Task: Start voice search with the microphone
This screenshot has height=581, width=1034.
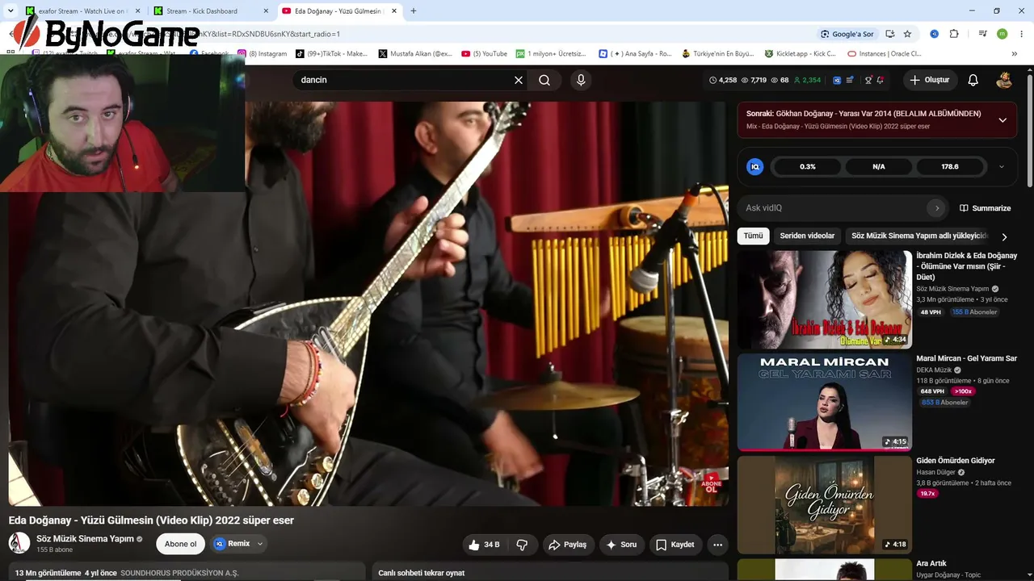Action: (580, 80)
